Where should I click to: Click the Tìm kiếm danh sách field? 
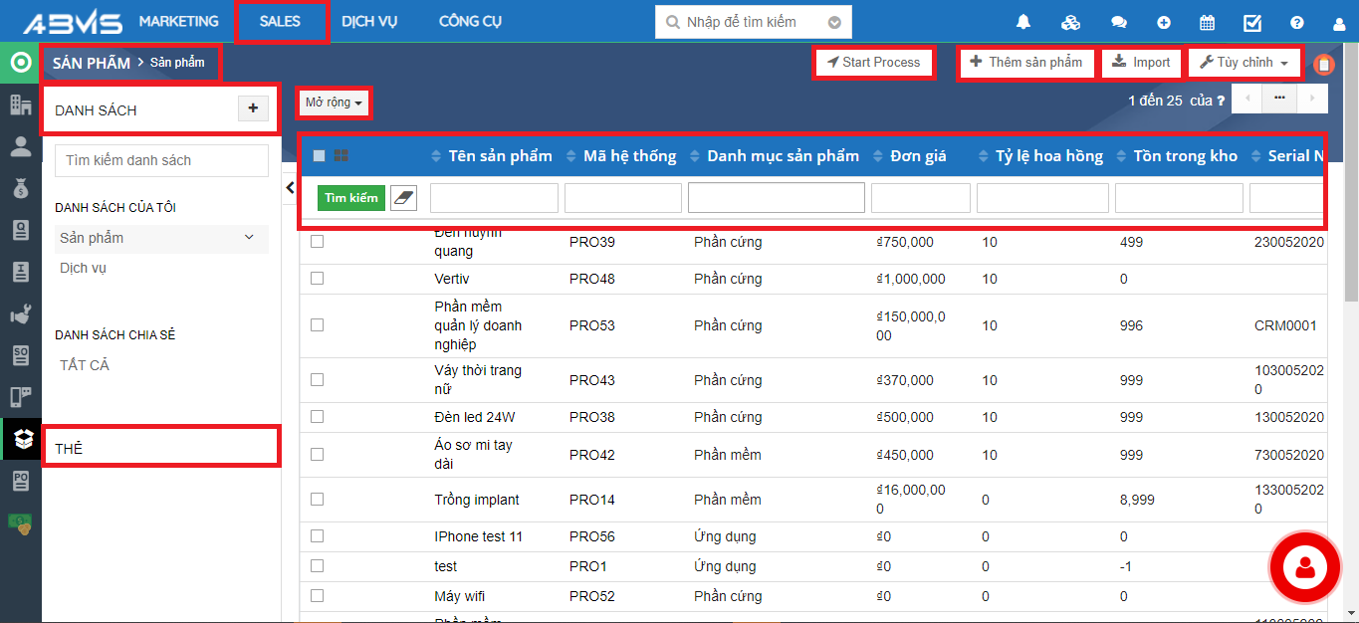161,160
